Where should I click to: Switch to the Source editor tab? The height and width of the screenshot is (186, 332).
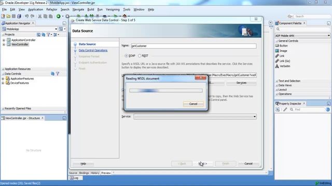[x=73, y=173]
